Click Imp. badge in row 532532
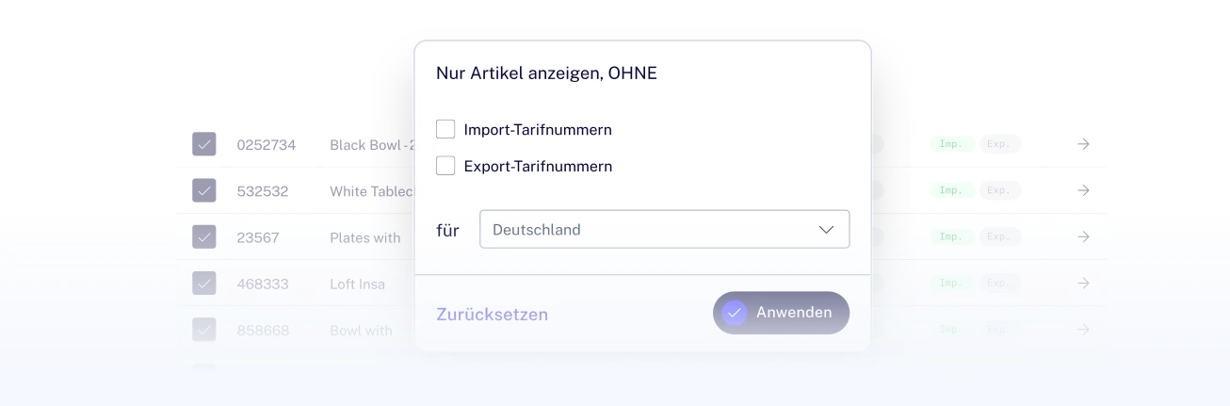This screenshot has height=406, width=1230. 950,190
